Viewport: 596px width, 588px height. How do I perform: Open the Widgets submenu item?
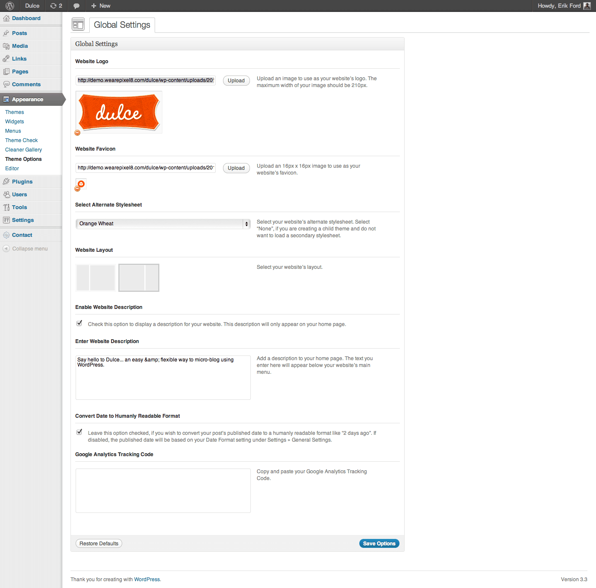point(15,122)
